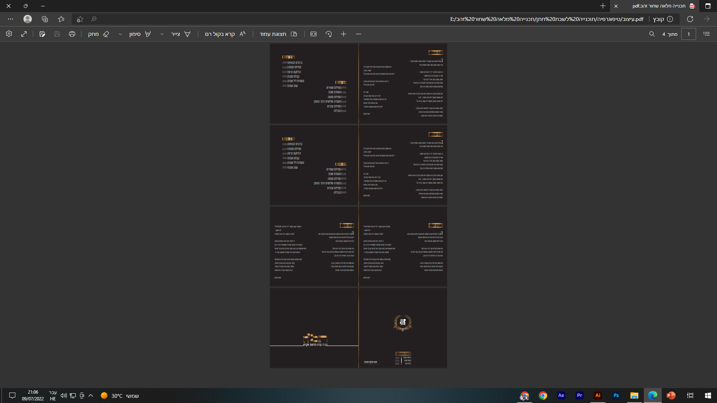Screen dimensions: 717x403
Task: Click the page number input field
Action: click(688, 34)
